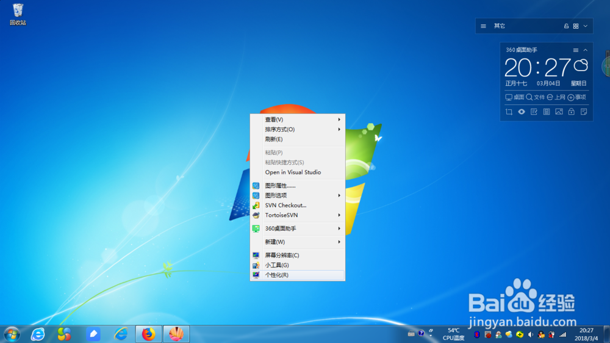Expand the TortoiseSVN submenu
The image size is (610, 343).
coord(298,215)
